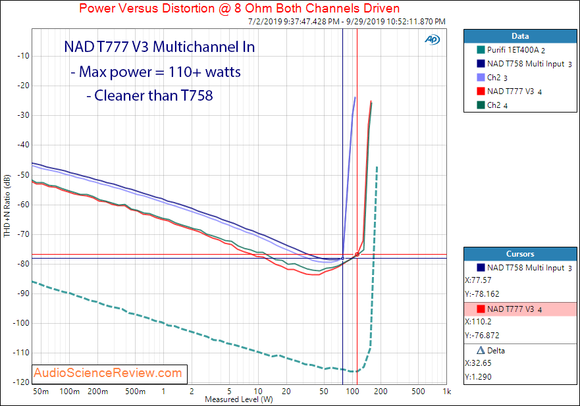The height and width of the screenshot is (406, 580).
Task: Click the 'Cleaner than T758' annotation
Action: coord(150,95)
